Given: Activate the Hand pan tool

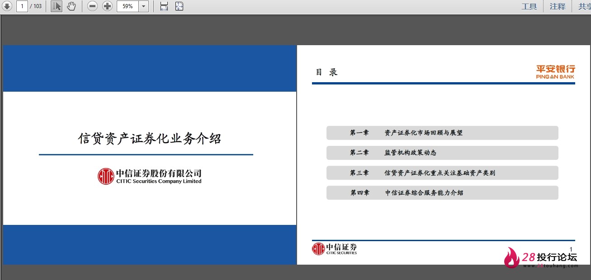Looking at the screenshot, I should point(71,6).
